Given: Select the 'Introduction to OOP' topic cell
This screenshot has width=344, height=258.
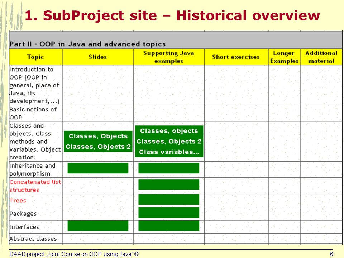Looking at the screenshot, I should click(x=36, y=85).
